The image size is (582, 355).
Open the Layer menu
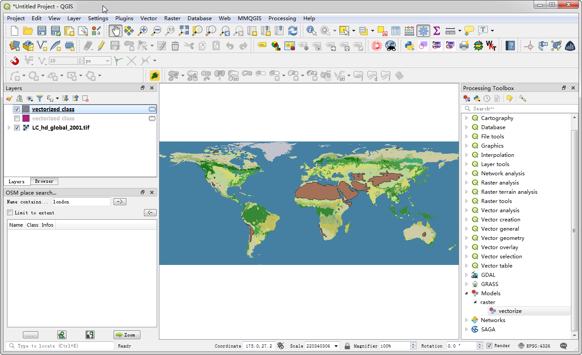coord(74,18)
